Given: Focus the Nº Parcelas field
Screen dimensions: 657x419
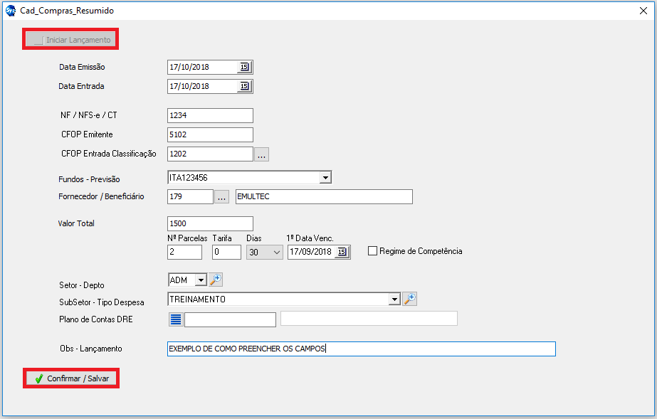Looking at the screenshot, I should [x=184, y=252].
